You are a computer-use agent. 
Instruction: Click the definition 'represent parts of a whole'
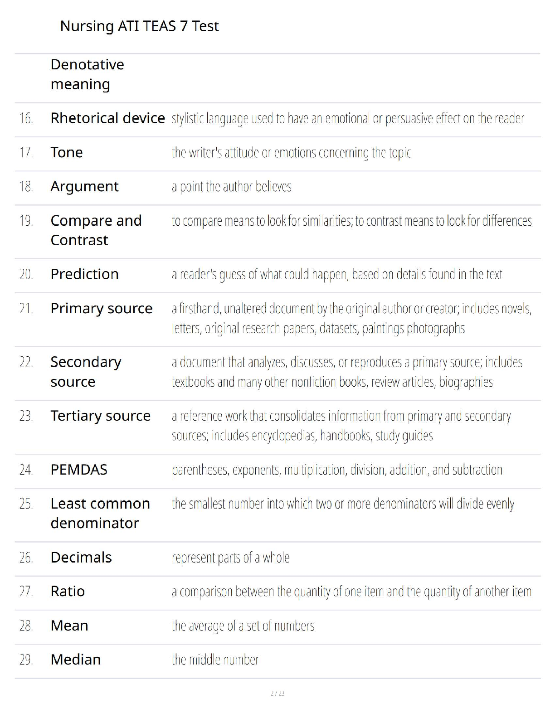point(230,558)
